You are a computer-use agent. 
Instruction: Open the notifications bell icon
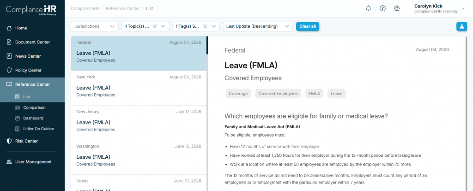click(368, 8)
